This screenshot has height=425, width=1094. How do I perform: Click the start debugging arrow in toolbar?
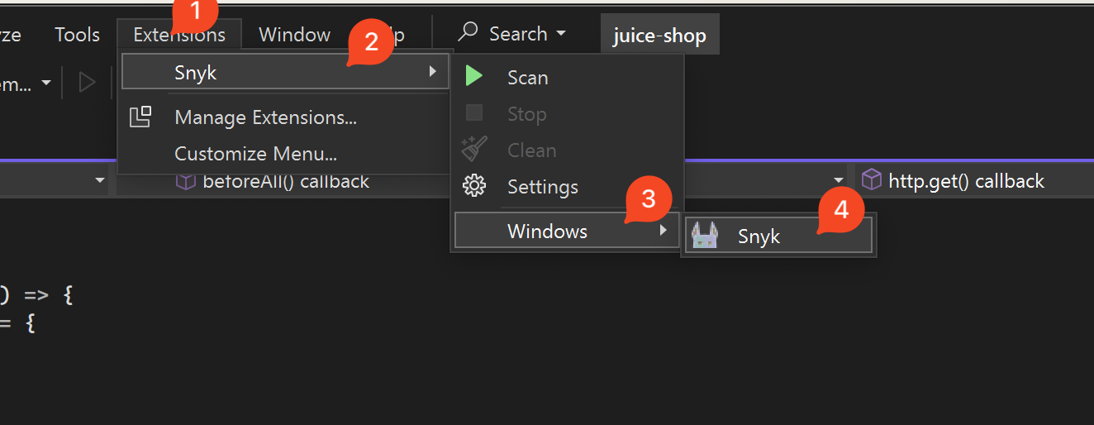point(87,83)
